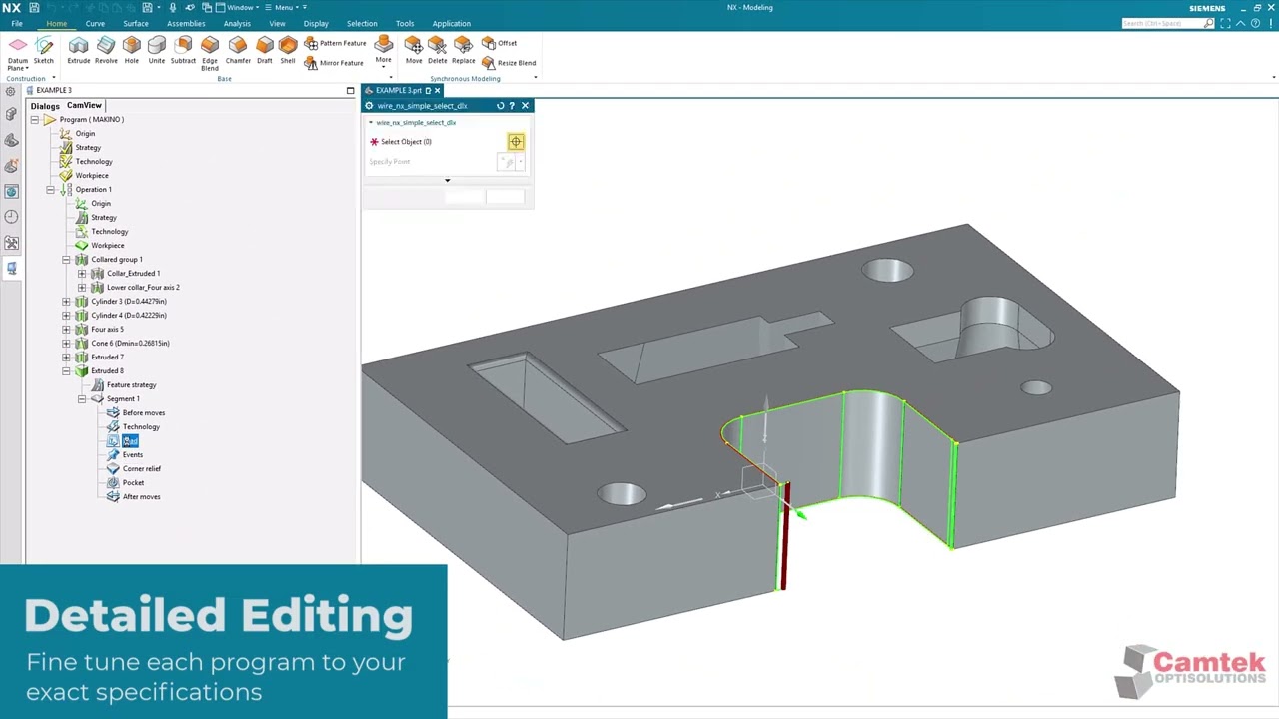This screenshot has height=719, width=1279.
Task: Select the CamView tab
Action: 84,106
